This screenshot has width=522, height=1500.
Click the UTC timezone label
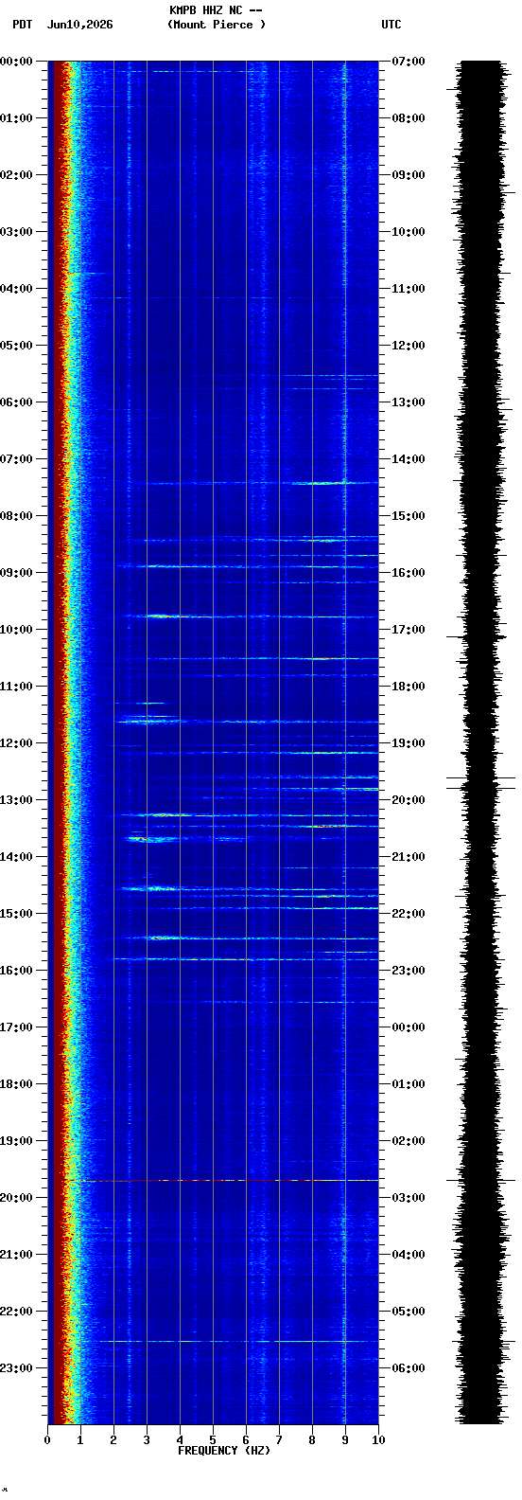click(391, 25)
